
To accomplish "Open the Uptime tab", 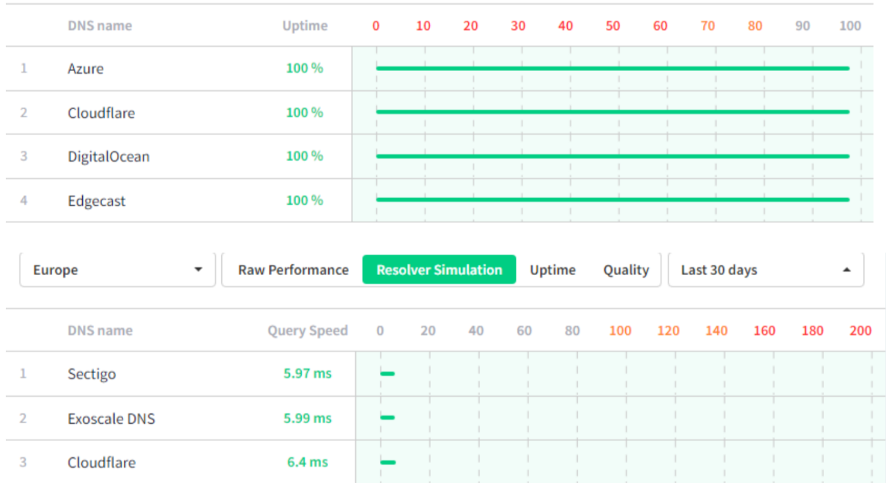I will (x=553, y=269).
